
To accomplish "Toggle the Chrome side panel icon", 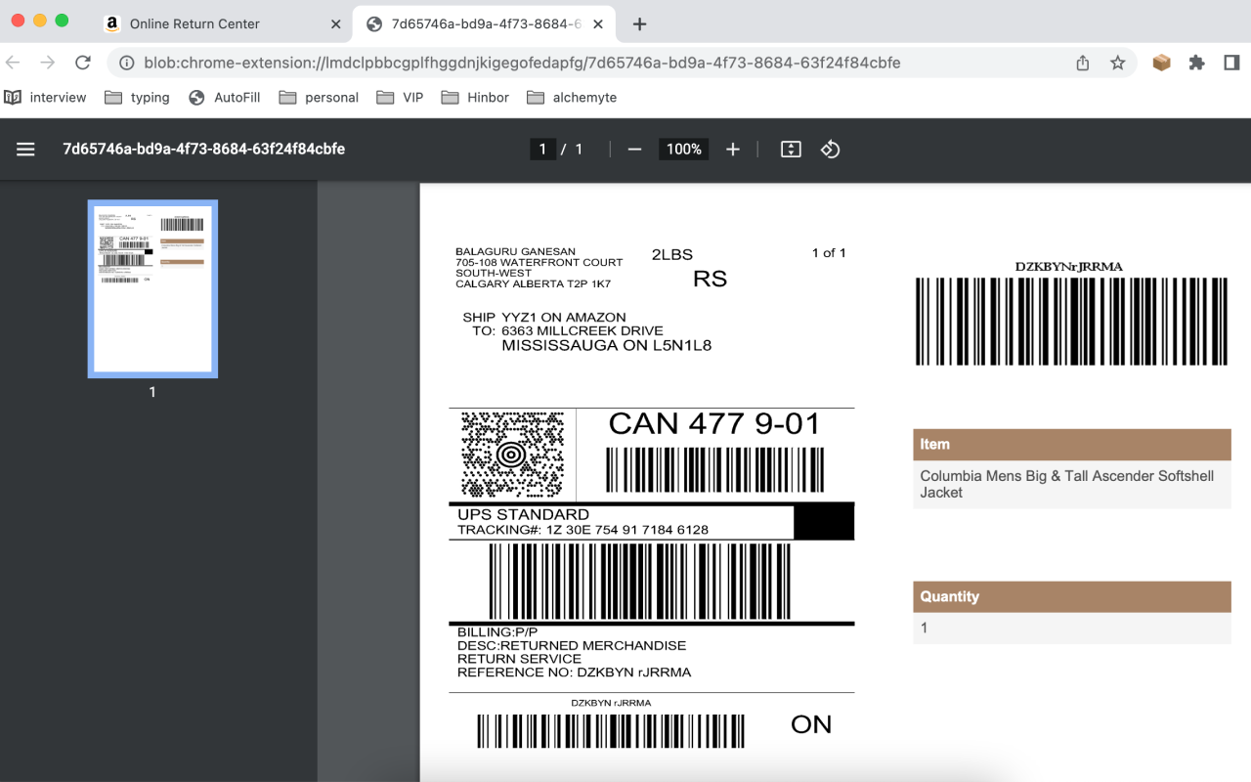I will point(1231,63).
